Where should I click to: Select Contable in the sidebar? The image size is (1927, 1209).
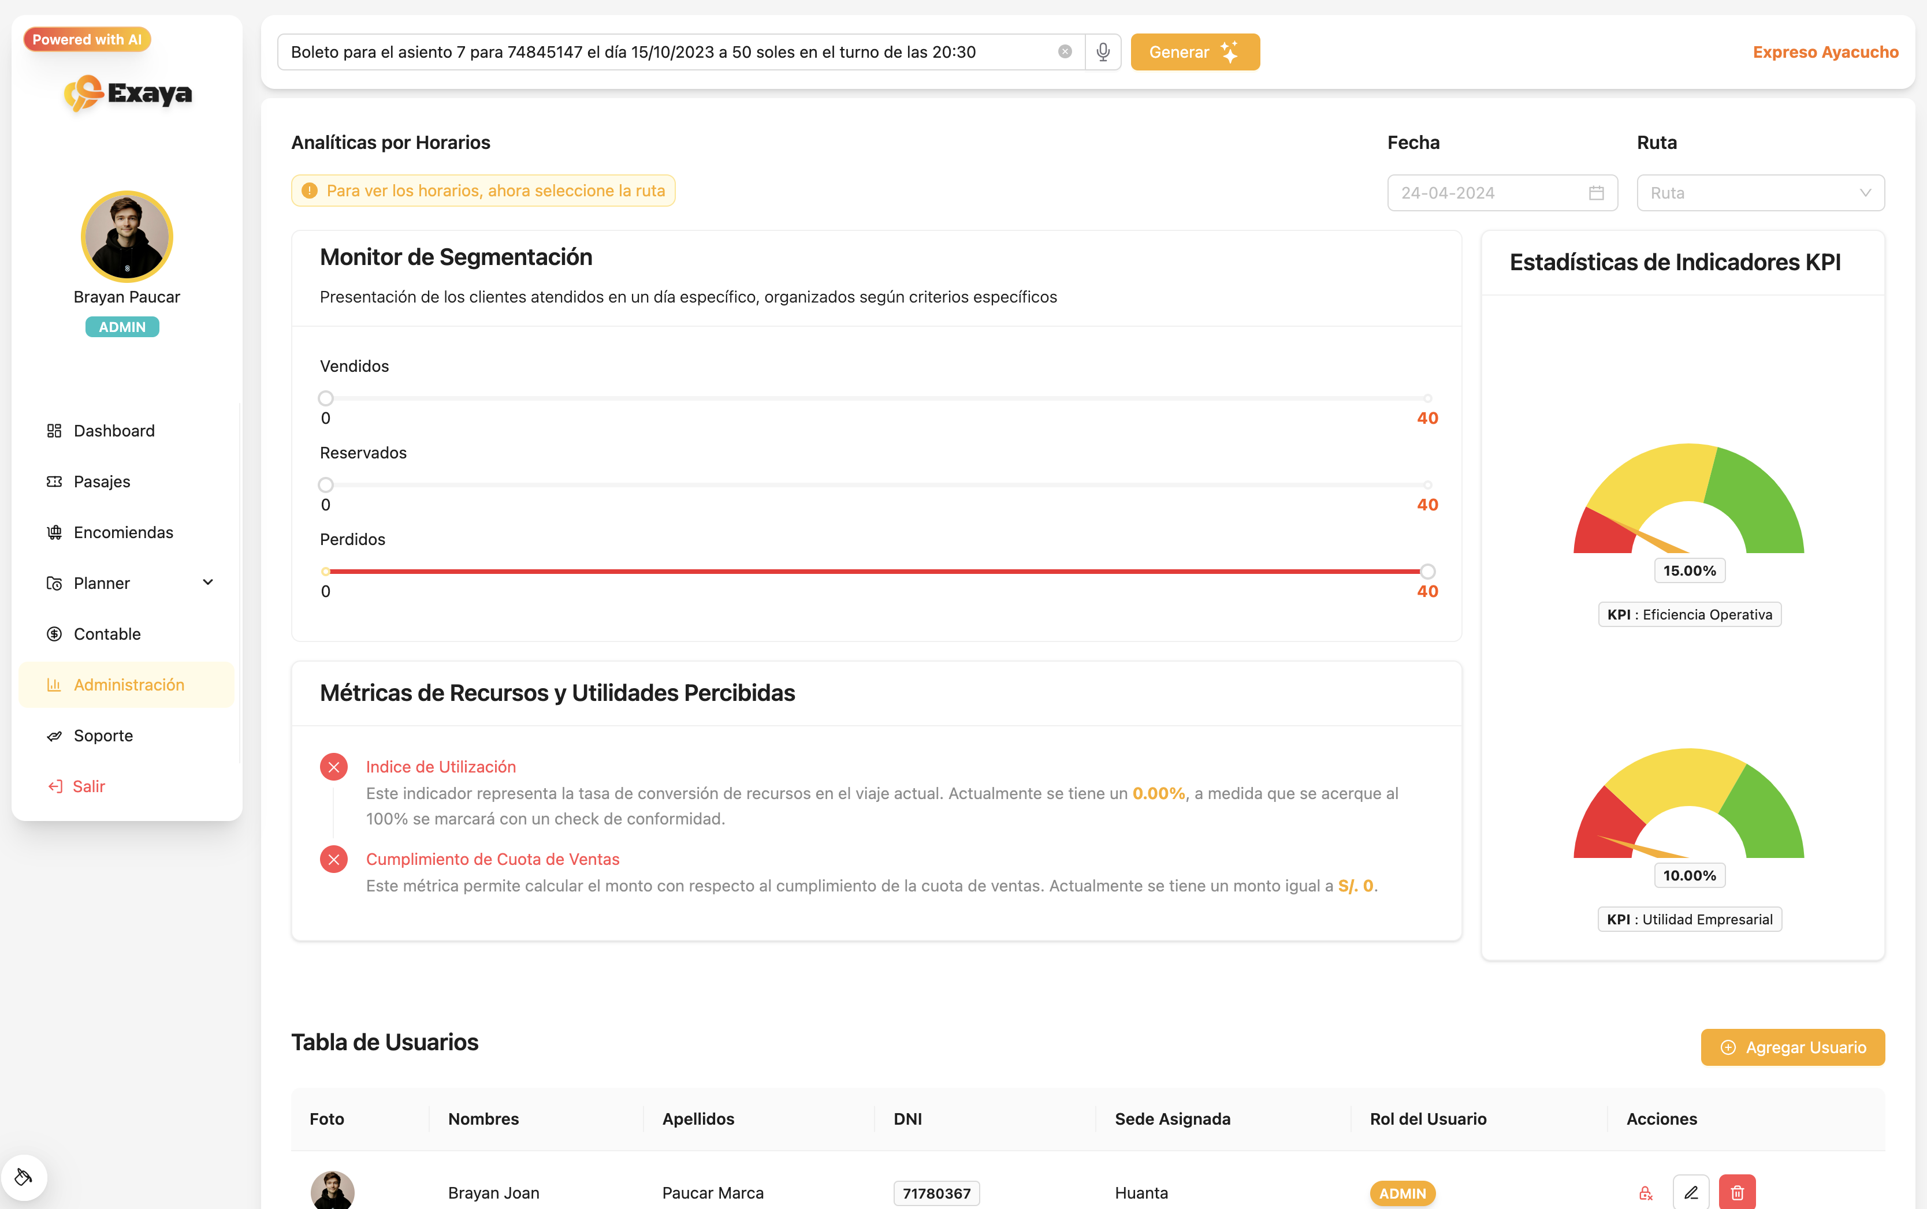click(x=107, y=634)
